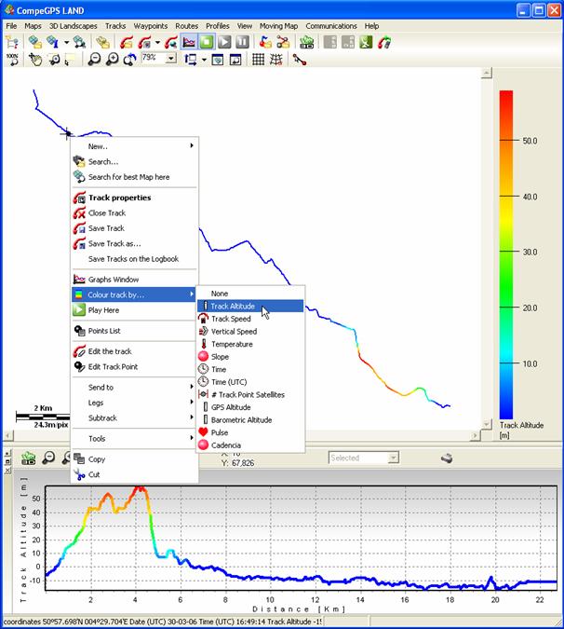Click the plain grid icon
This screenshot has height=629, width=564.
click(x=258, y=60)
